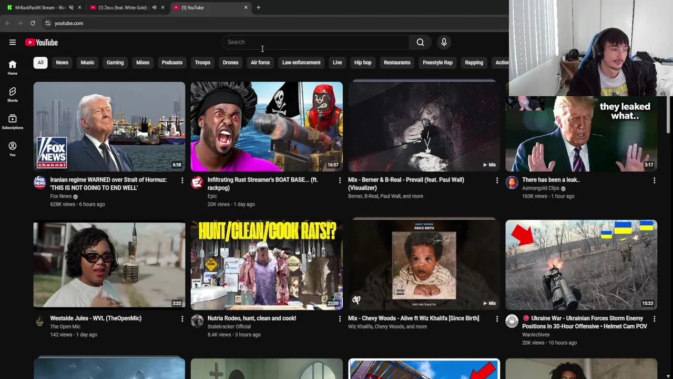
Task: Open options menu for Iranian regime video
Action: [182, 181]
